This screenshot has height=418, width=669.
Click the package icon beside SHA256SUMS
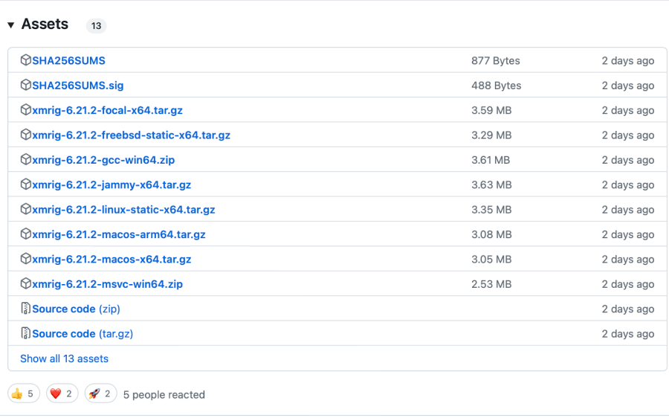pos(26,60)
